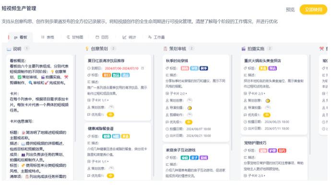This screenshot has height=187, width=331.
Task: Open the 健康减脂餐食谱 card title
Action: [100, 129]
